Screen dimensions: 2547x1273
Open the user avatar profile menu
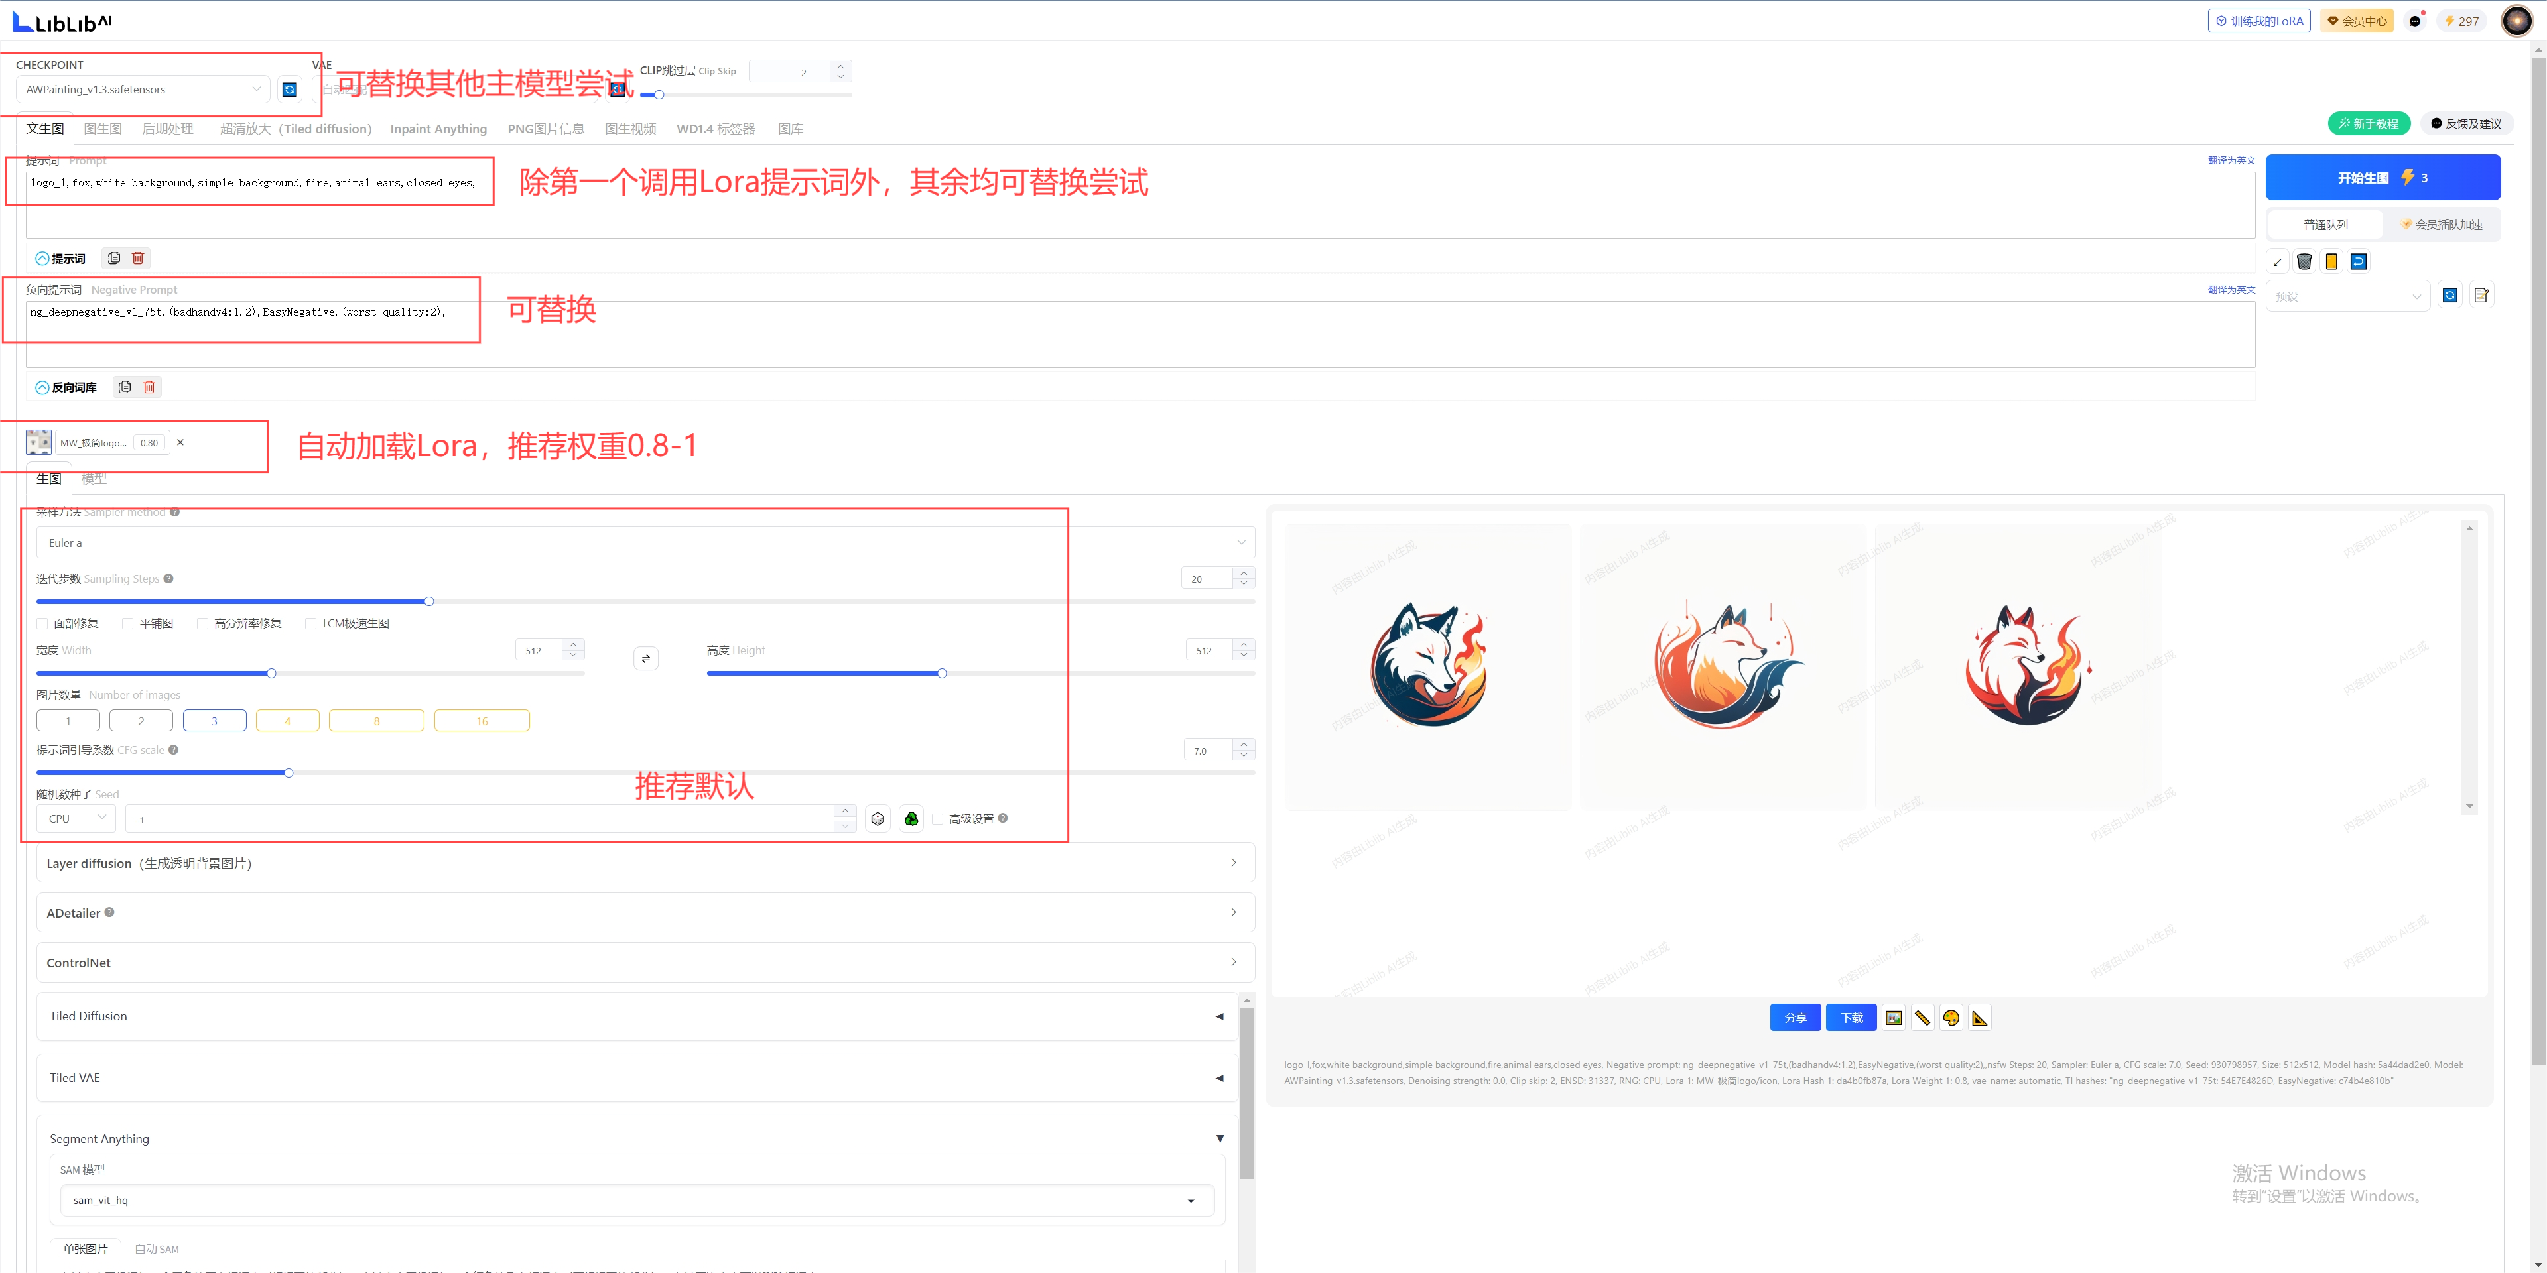coord(2516,21)
